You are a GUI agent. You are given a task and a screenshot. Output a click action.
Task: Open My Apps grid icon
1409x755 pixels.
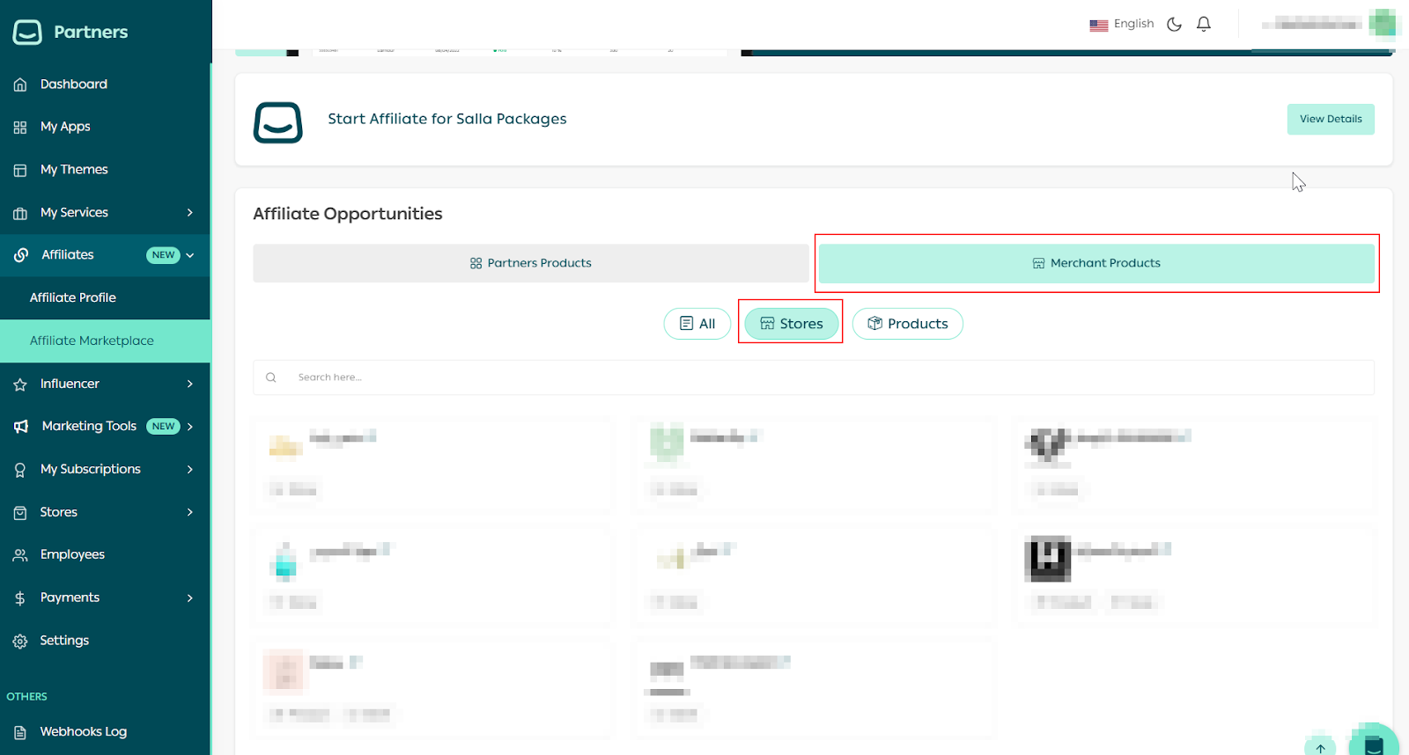coord(20,128)
